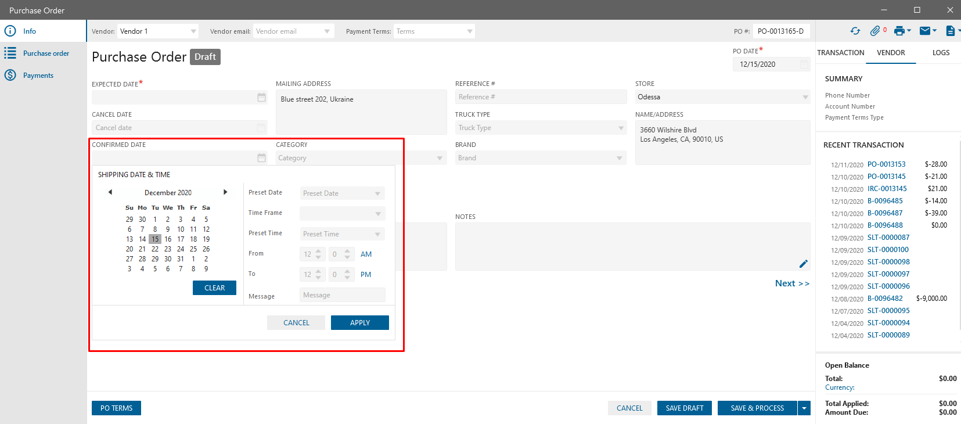Click the refresh sync icon
The width and height of the screenshot is (961, 424).
coord(855,31)
